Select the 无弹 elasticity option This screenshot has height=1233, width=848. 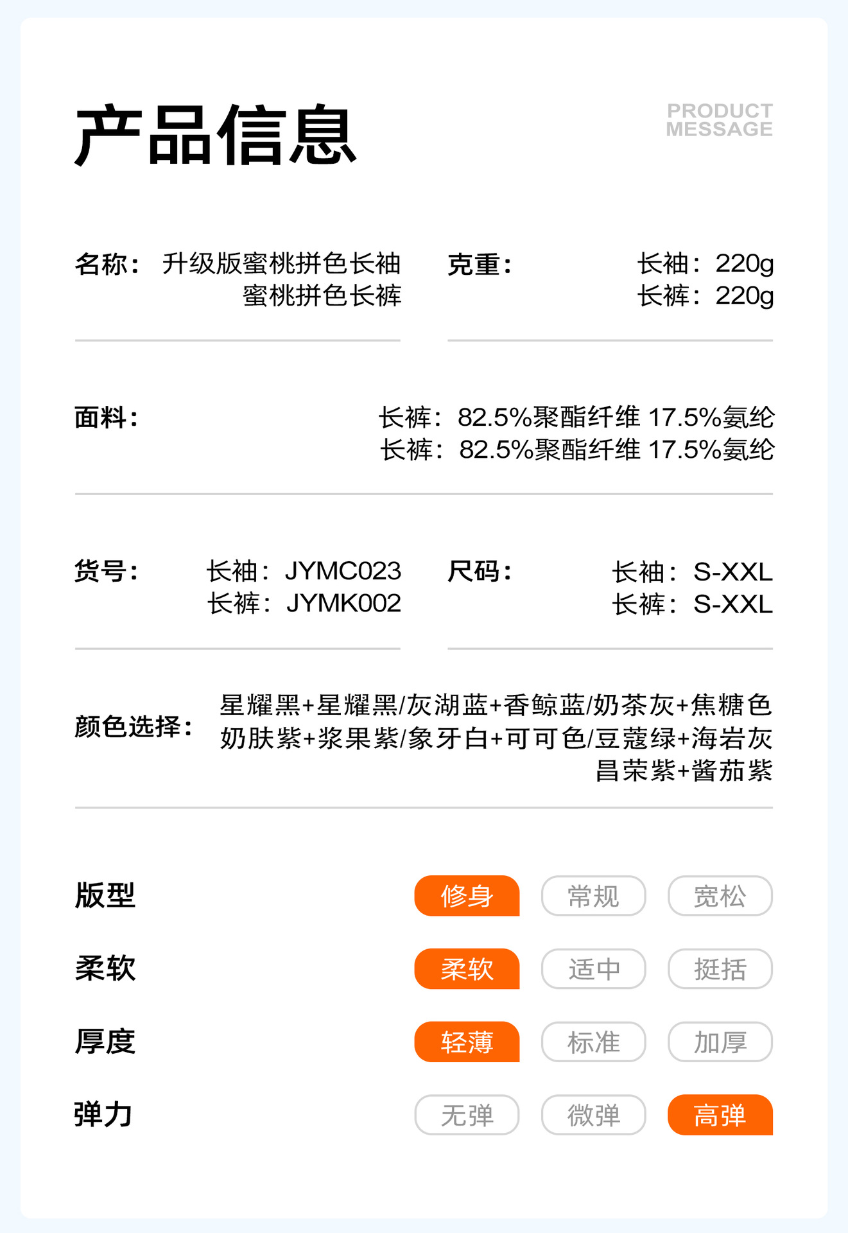click(467, 1115)
